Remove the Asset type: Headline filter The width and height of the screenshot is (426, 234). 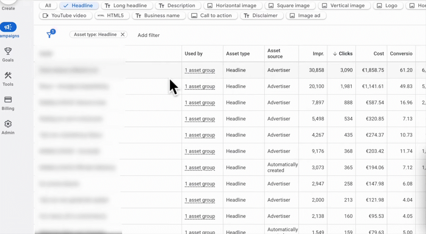point(122,35)
